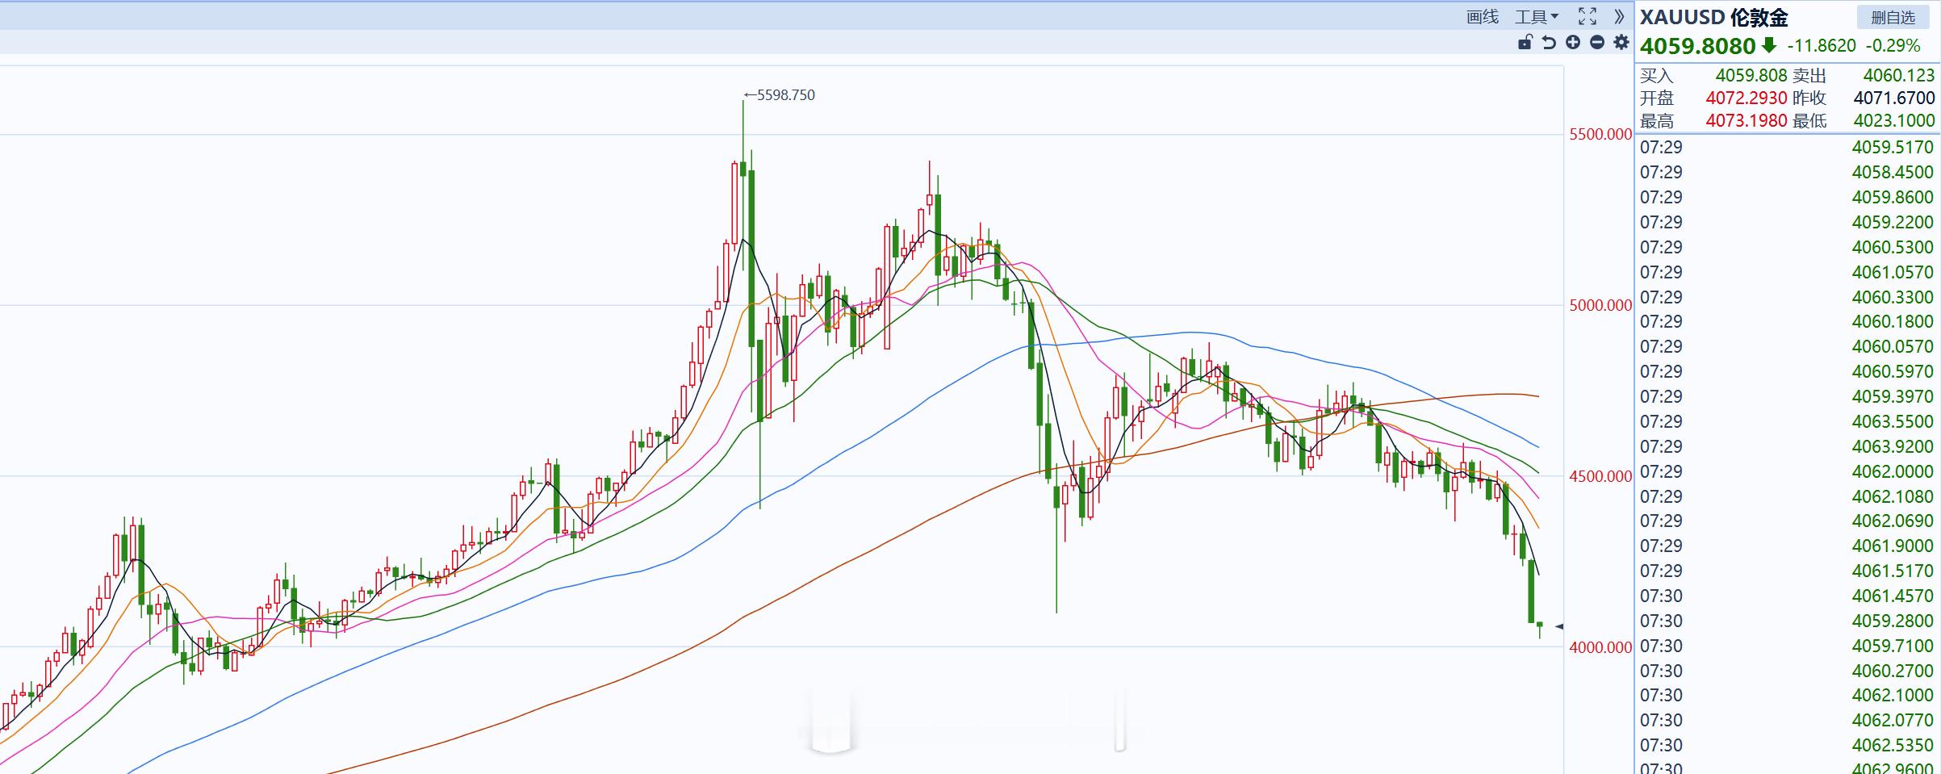Viewport: 1941px width, 774px height.
Task: Click tick price 4061.0570
Action: [1893, 273]
